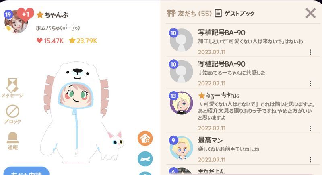Open るーちゃん's blonde avatar thumbnail
The width and height of the screenshot is (322, 175).
182,103
